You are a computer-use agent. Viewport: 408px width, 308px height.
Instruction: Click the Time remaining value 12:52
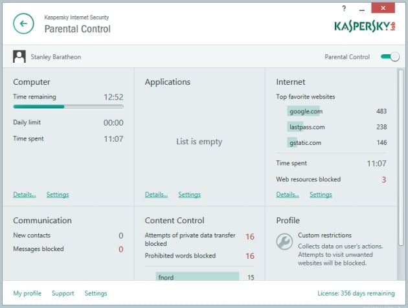tap(113, 97)
